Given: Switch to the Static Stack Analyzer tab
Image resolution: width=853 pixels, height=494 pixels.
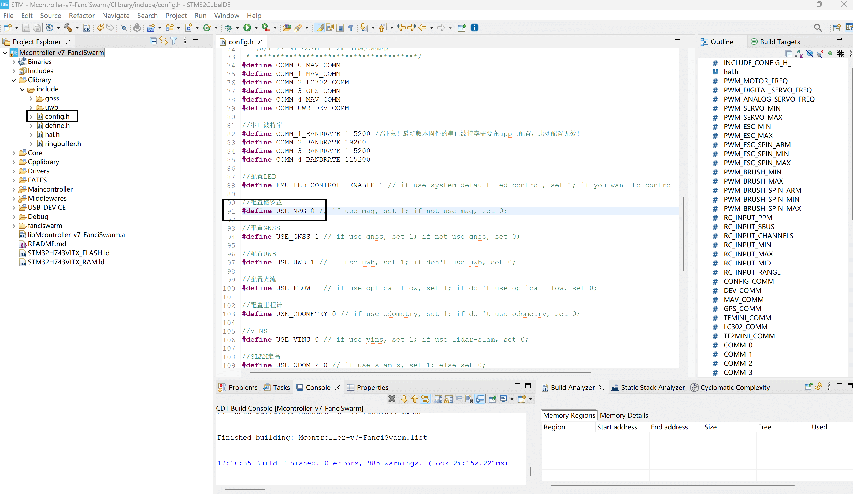Looking at the screenshot, I should [652, 387].
